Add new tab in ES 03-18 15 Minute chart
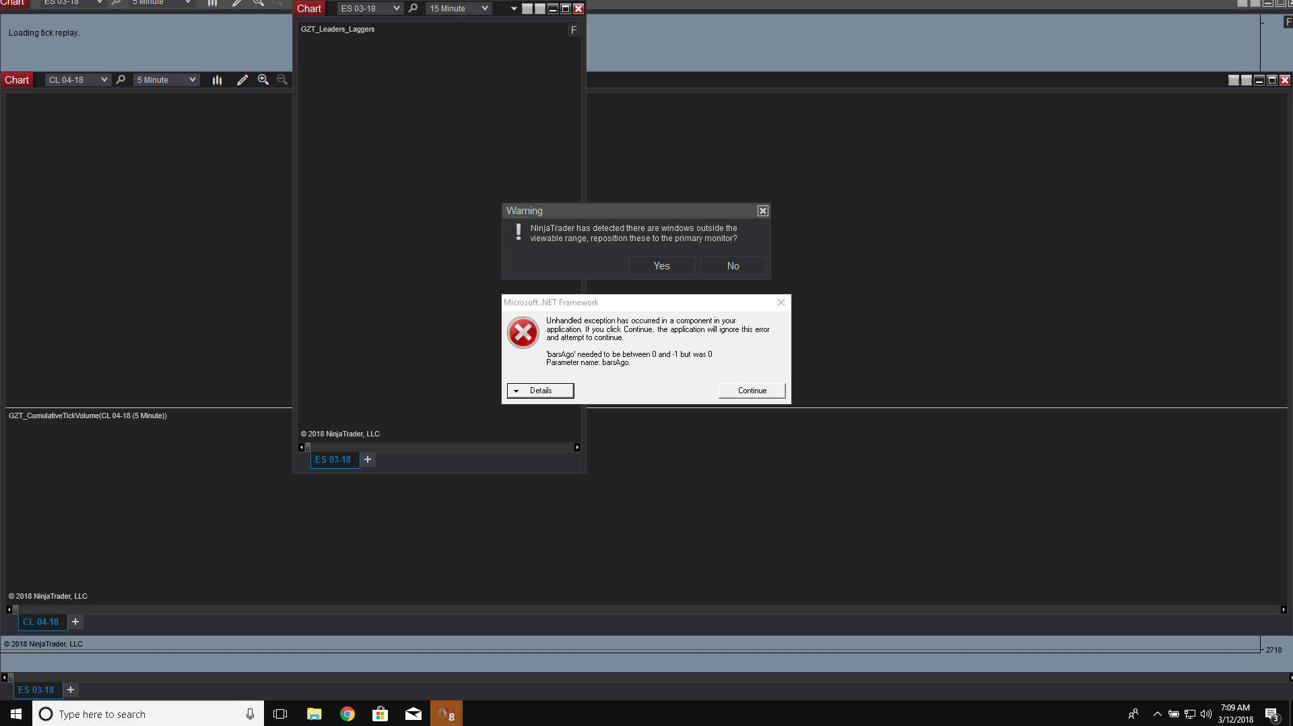This screenshot has width=1293, height=726. pyautogui.click(x=368, y=460)
